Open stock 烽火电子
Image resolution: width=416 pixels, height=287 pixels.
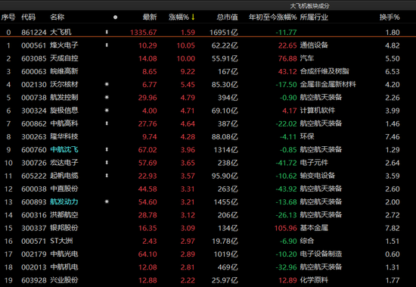[x=64, y=45]
